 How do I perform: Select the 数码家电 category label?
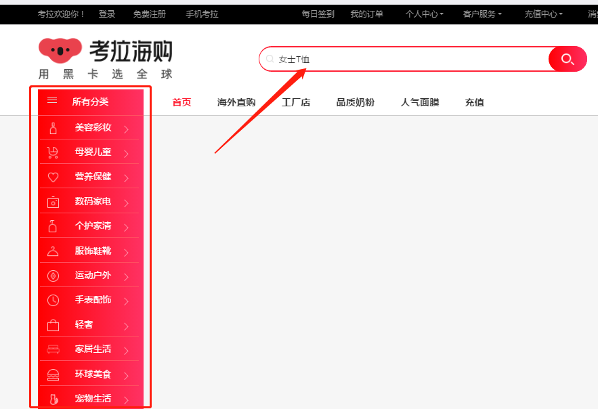[x=93, y=201]
